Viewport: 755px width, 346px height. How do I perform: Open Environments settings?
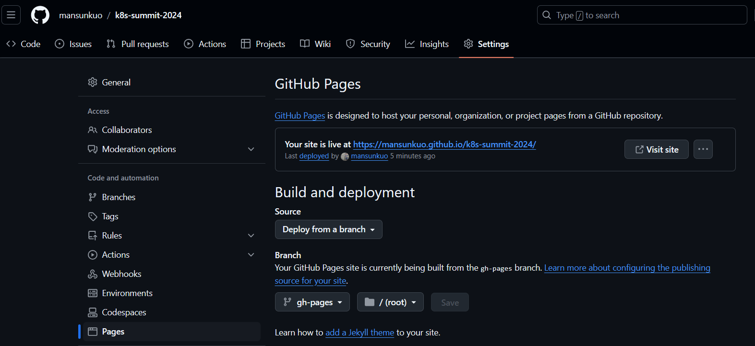172,293
